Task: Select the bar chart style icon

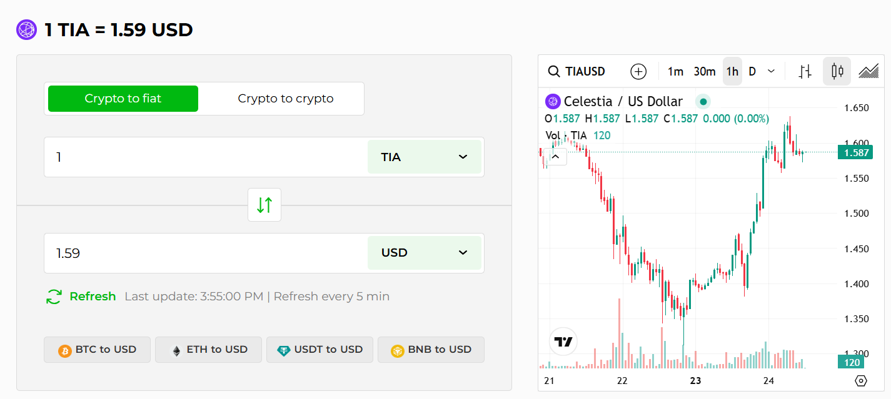Action: point(805,71)
